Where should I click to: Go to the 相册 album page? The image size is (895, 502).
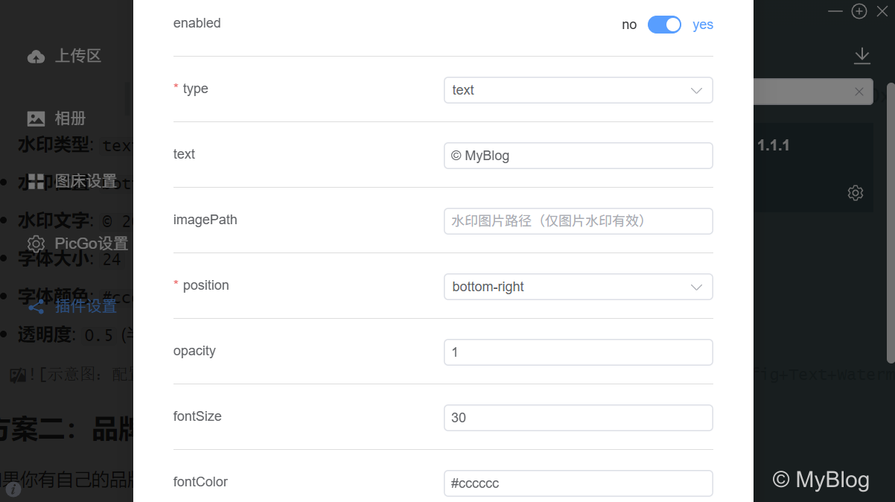[70, 118]
